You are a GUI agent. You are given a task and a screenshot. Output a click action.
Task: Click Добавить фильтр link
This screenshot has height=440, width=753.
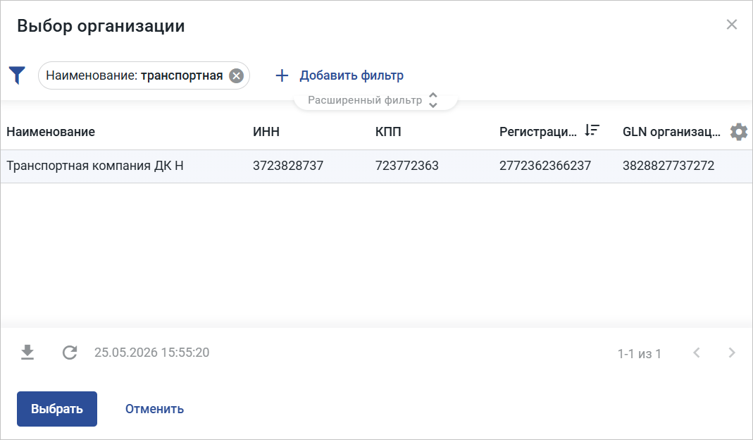(351, 75)
